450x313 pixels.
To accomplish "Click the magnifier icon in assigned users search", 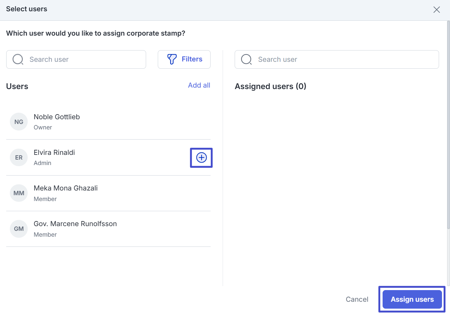I will [x=246, y=59].
